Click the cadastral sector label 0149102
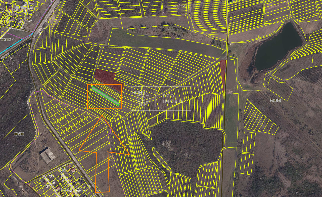Viewport: 322px width, 197px height. (x=137, y=93)
